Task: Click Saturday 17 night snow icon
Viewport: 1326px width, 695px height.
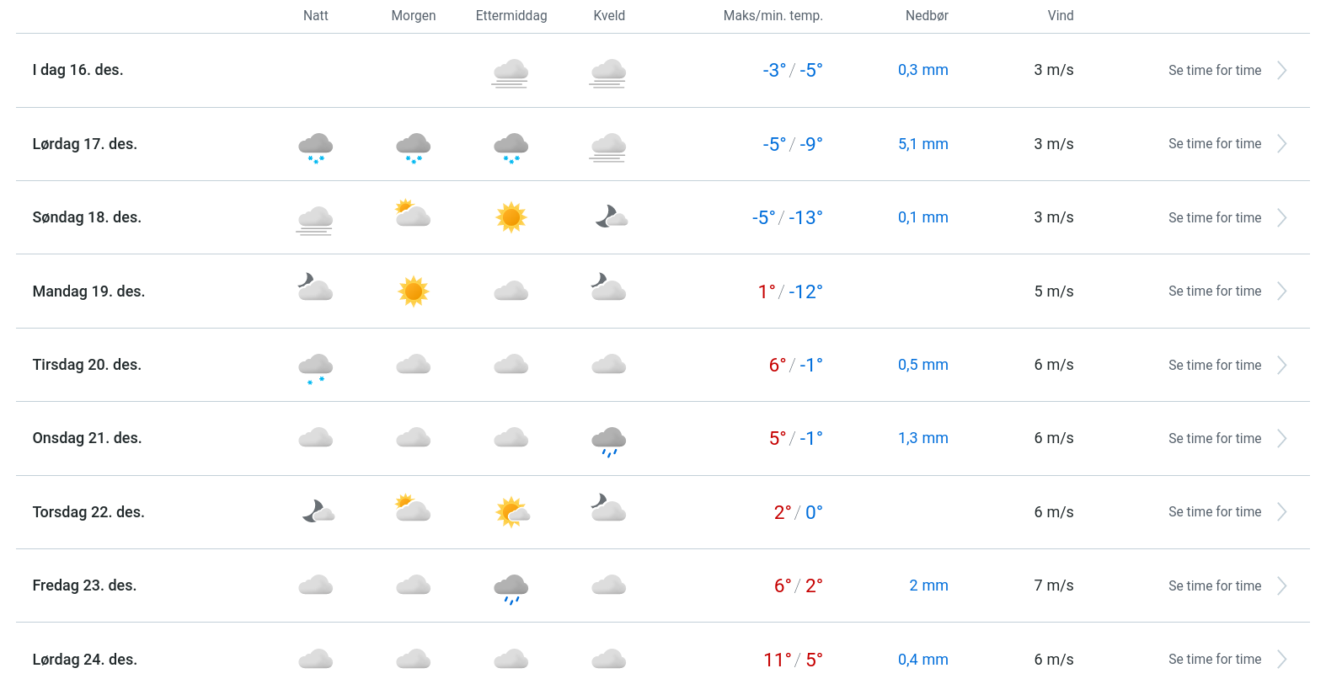Action: [316, 146]
